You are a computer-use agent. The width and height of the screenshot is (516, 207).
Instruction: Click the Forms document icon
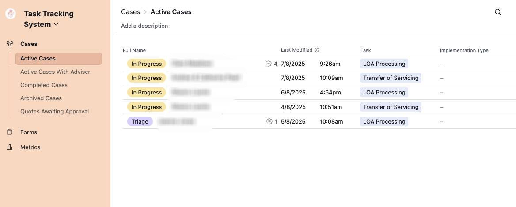pos(10,132)
